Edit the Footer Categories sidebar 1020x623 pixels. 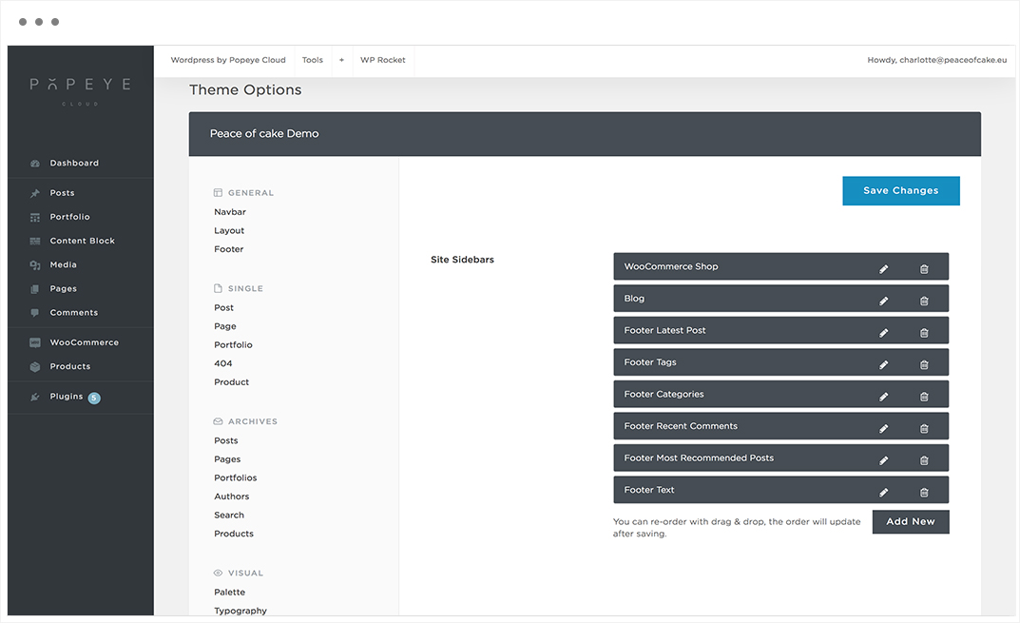click(x=883, y=397)
